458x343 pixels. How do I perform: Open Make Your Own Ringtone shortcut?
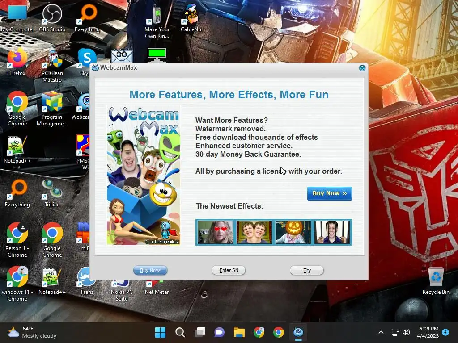click(x=157, y=21)
